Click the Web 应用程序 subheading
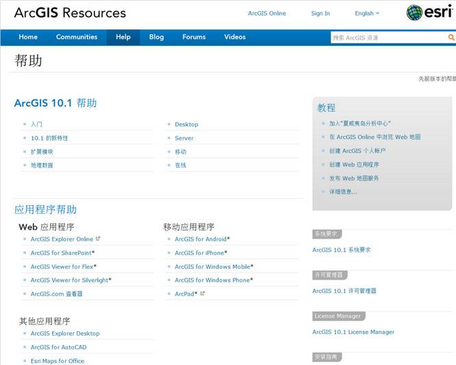This screenshot has width=456, height=365. coord(47,227)
